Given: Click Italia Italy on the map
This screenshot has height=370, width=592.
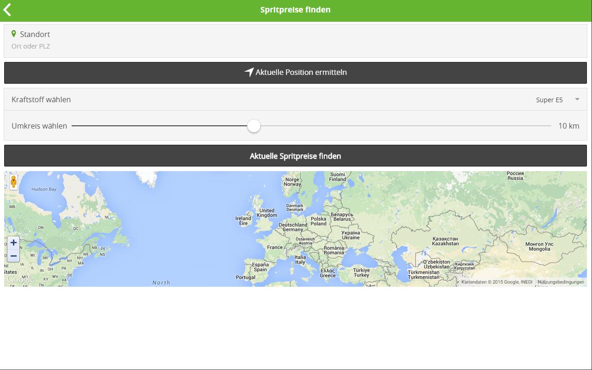Looking at the screenshot, I should 301,259.
